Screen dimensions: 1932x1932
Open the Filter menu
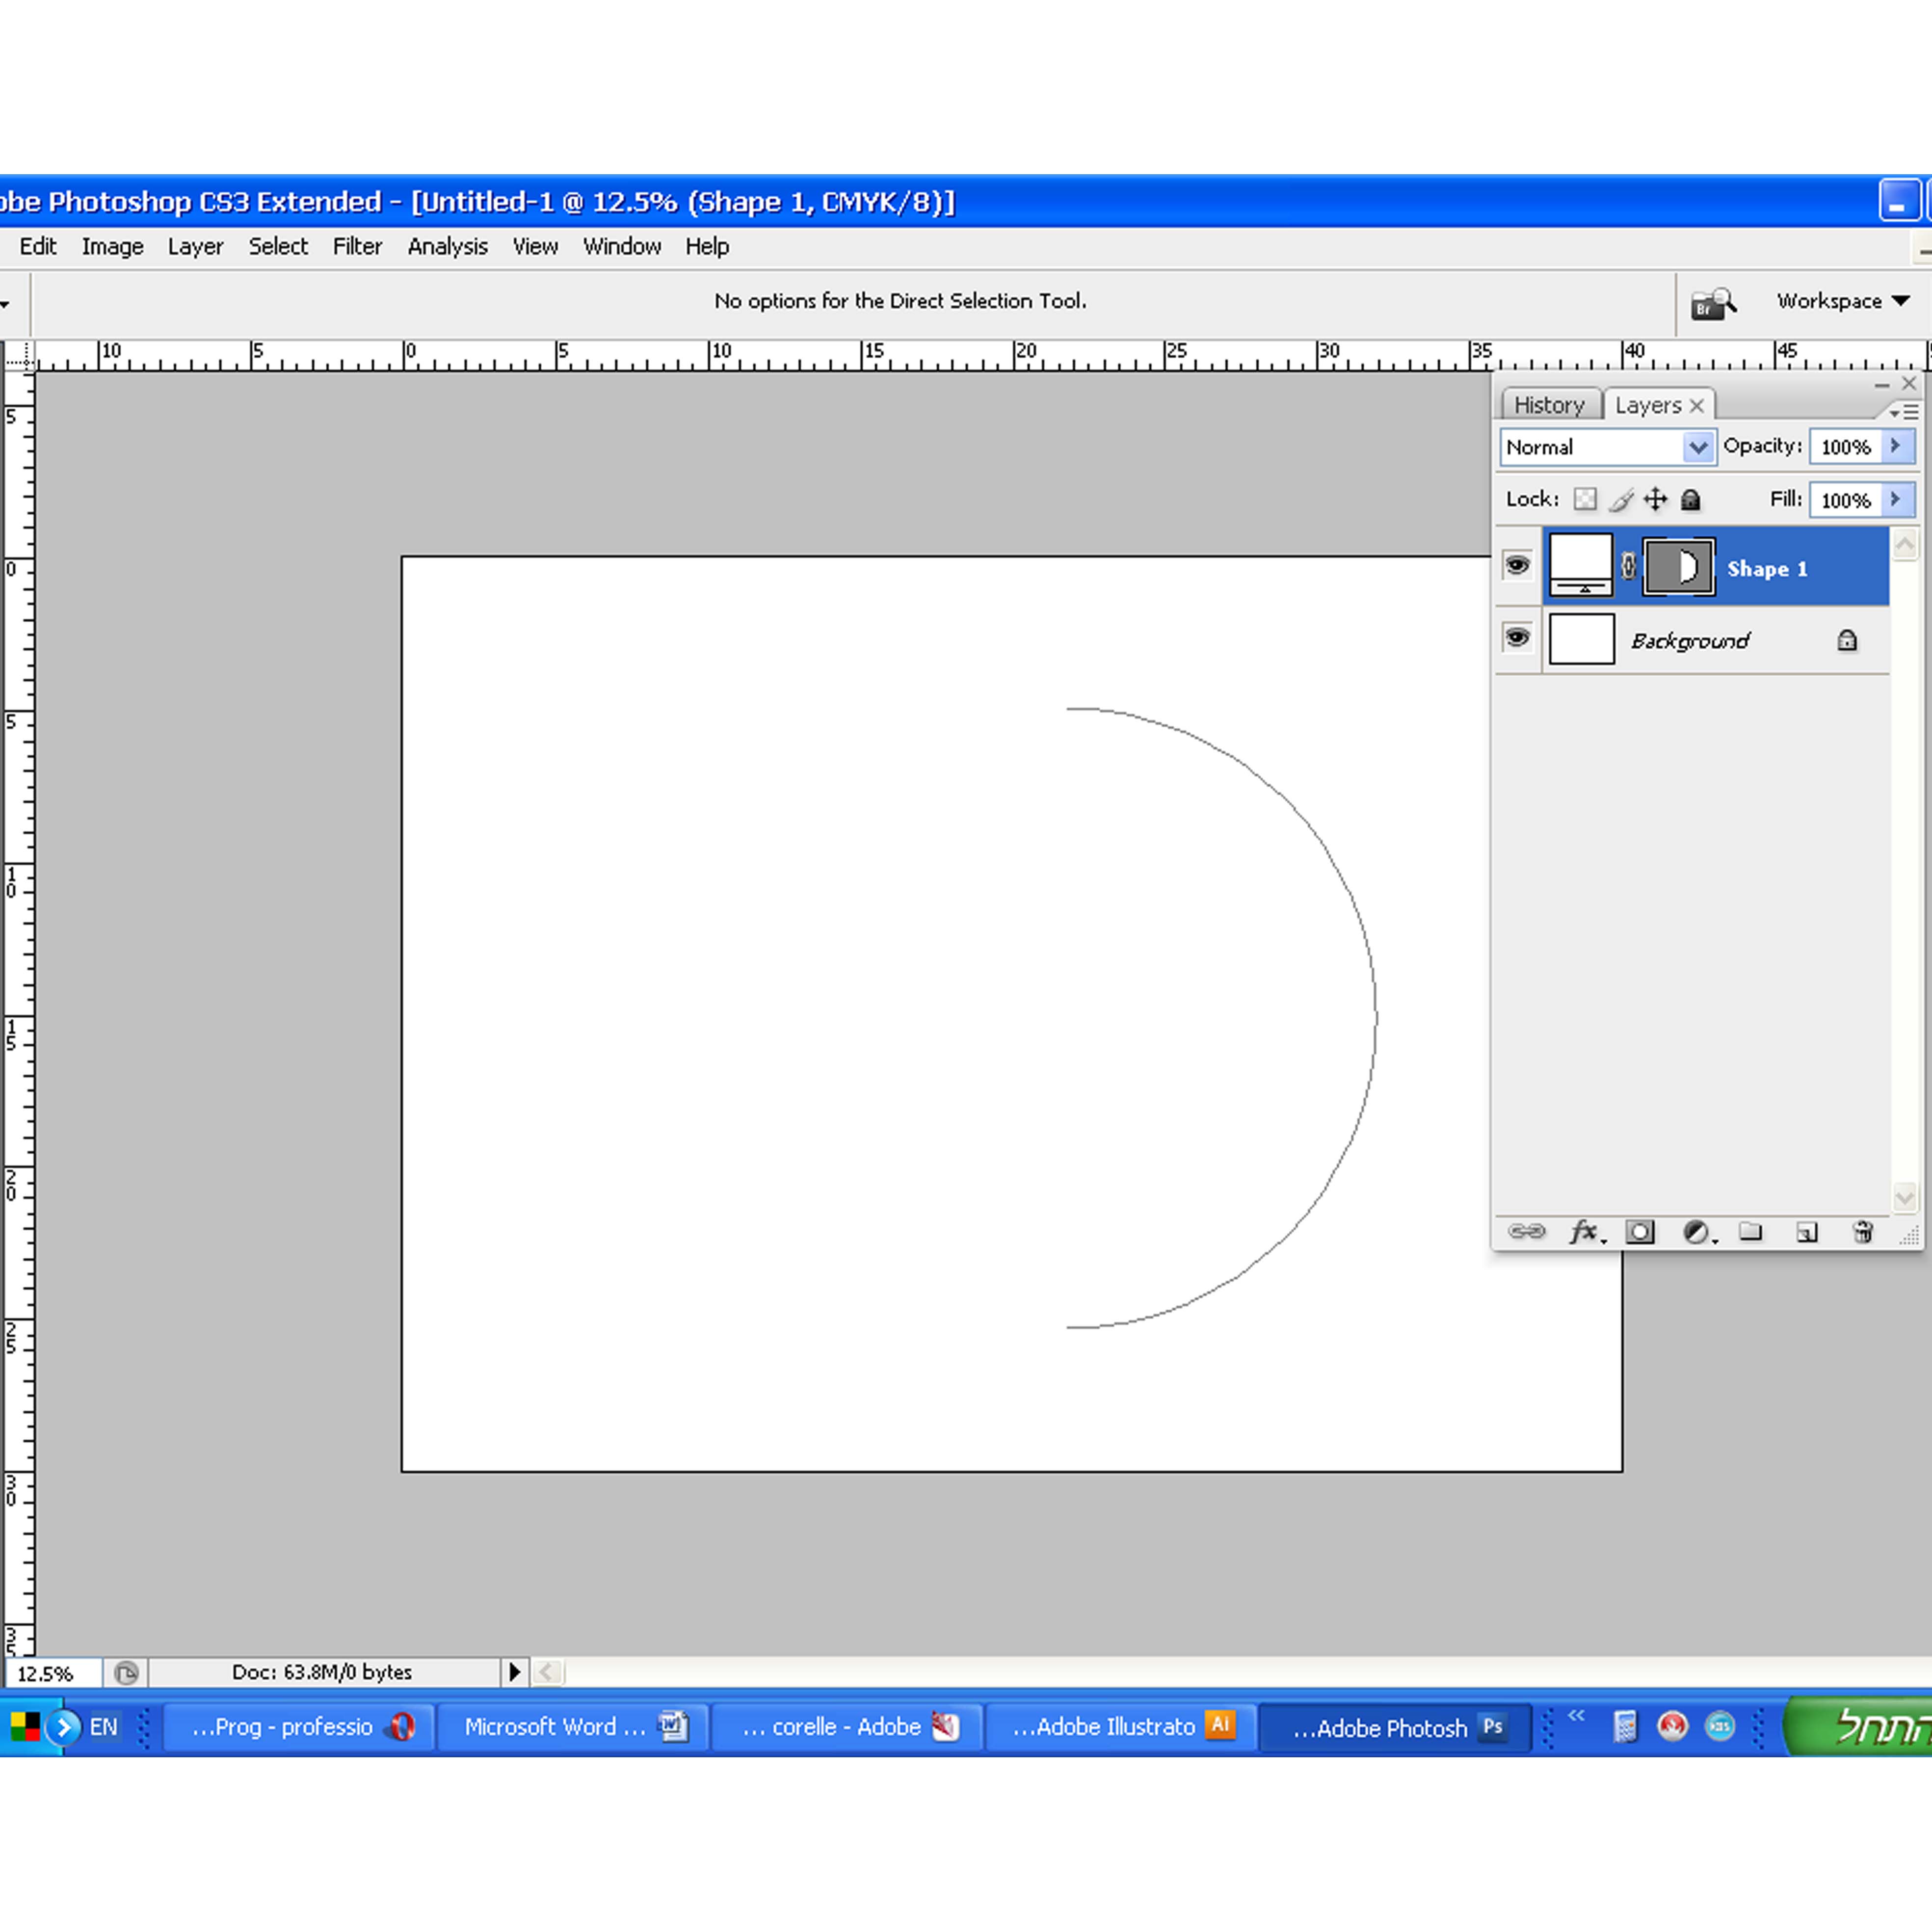click(x=357, y=246)
